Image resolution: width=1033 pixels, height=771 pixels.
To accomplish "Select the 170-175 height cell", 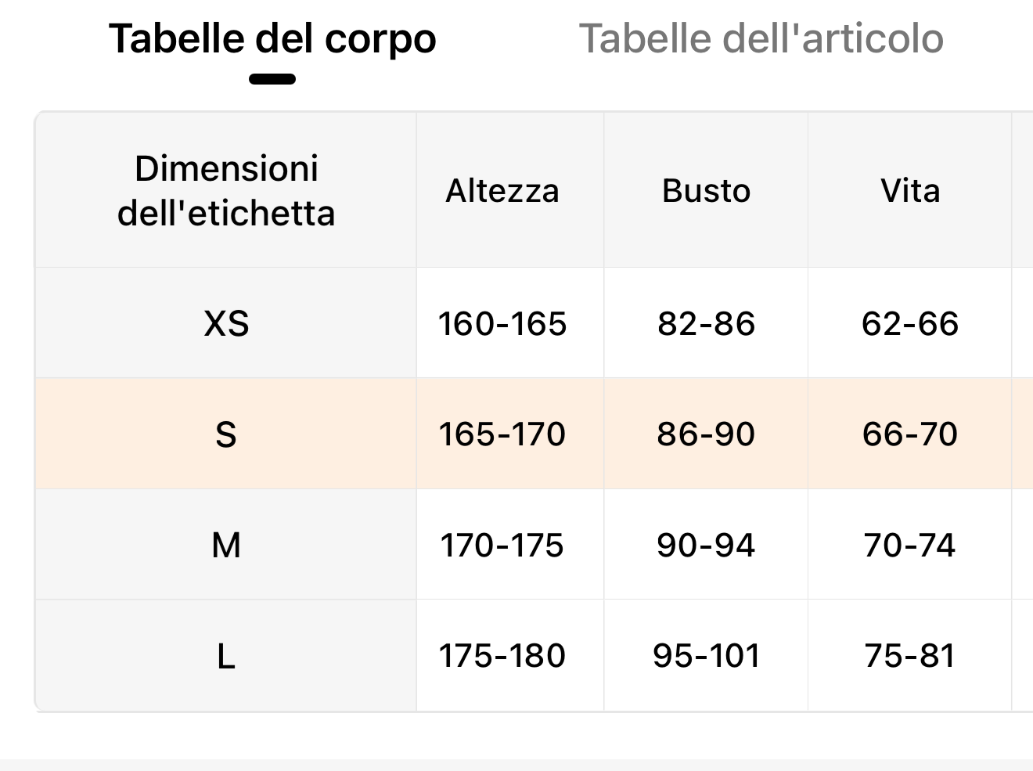I will [502, 545].
